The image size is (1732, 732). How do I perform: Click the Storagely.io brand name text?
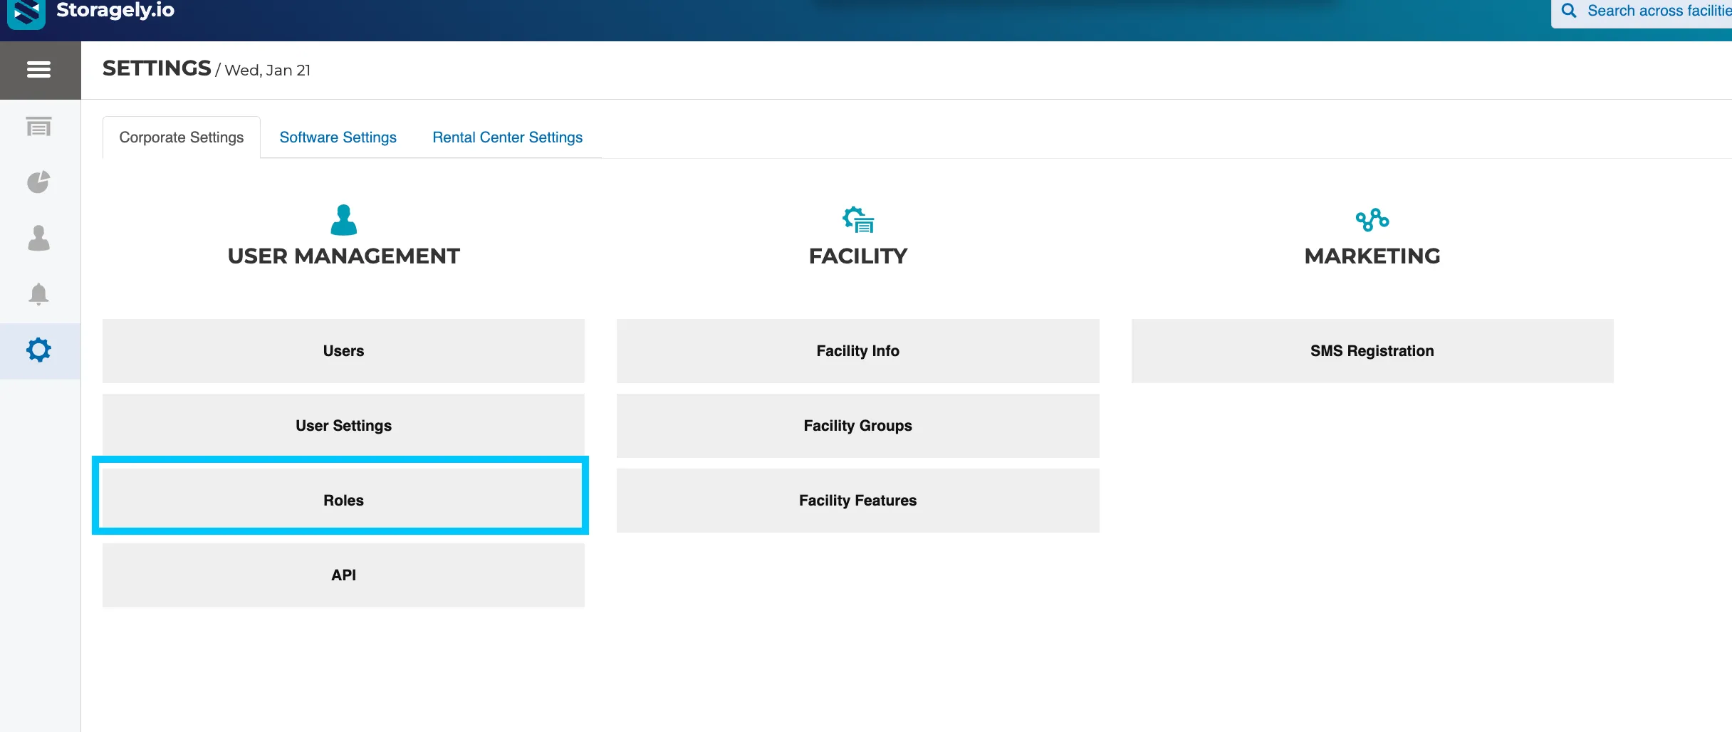point(115,10)
